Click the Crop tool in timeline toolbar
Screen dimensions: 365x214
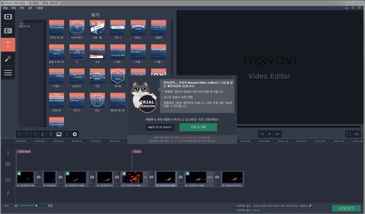coord(35,134)
